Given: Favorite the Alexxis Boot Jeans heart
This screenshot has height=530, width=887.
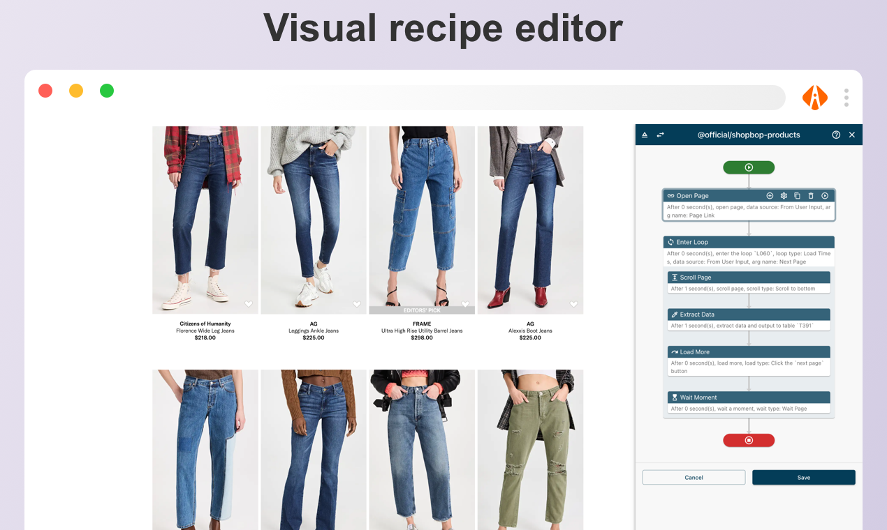Looking at the screenshot, I should click(574, 304).
